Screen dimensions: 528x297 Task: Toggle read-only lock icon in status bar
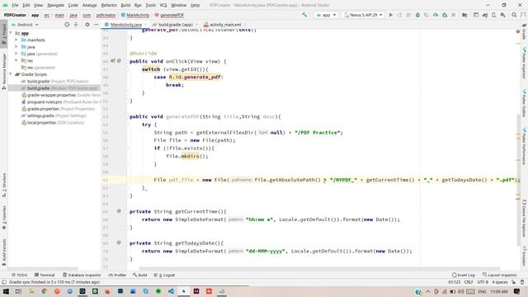tap(514, 282)
